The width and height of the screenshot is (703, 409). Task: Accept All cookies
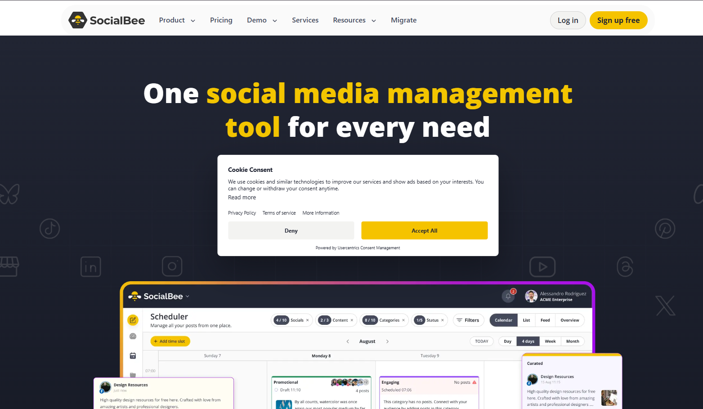tap(424, 230)
